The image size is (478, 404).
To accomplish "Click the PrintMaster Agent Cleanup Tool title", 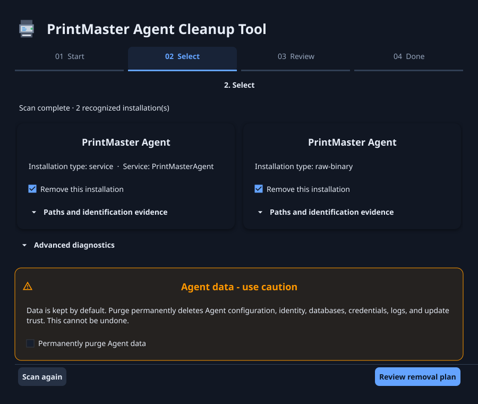I will point(157,29).
